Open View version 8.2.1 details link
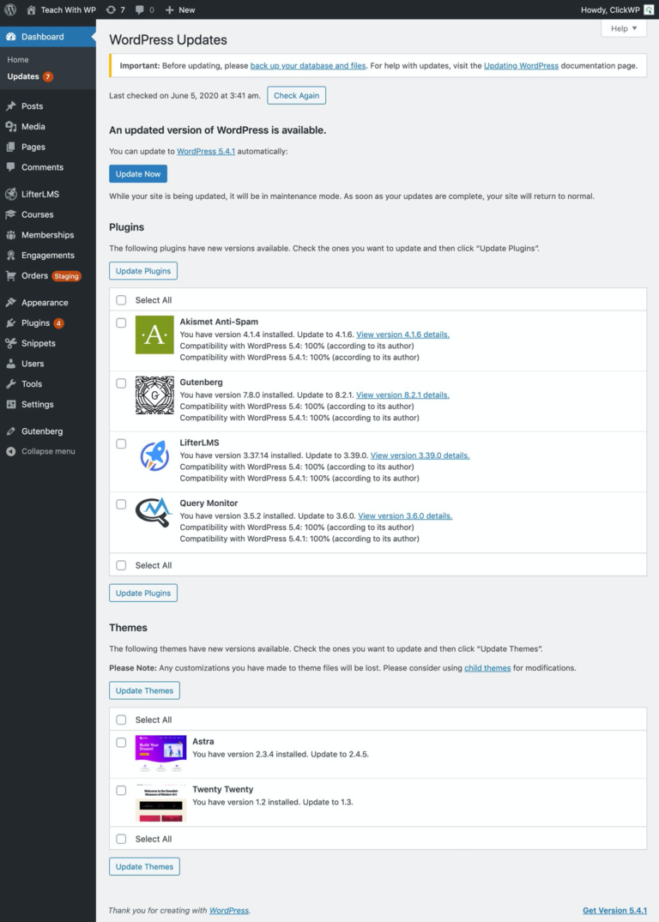 (403, 395)
